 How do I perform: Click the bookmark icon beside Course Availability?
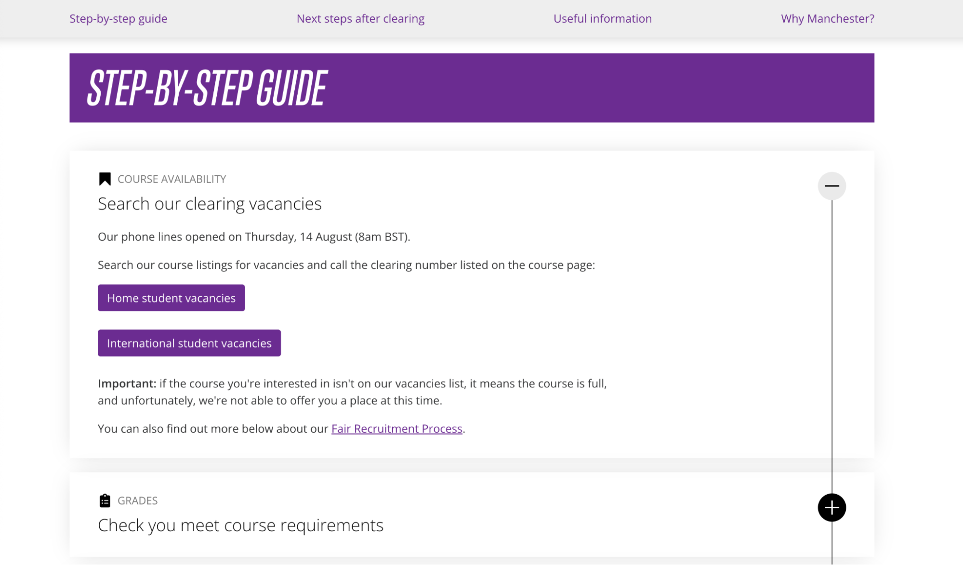click(x=105, y=179)
